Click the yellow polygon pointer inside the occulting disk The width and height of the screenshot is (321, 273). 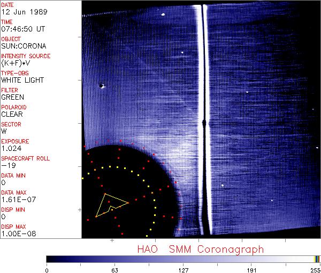tap(111, 204)
